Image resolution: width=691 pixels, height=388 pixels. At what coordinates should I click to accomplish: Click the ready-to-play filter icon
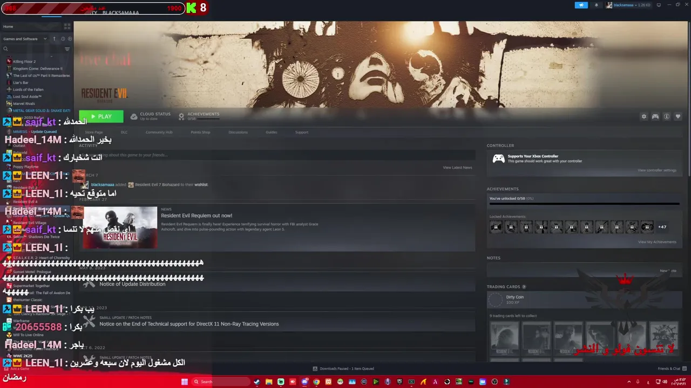click(69, 39)
